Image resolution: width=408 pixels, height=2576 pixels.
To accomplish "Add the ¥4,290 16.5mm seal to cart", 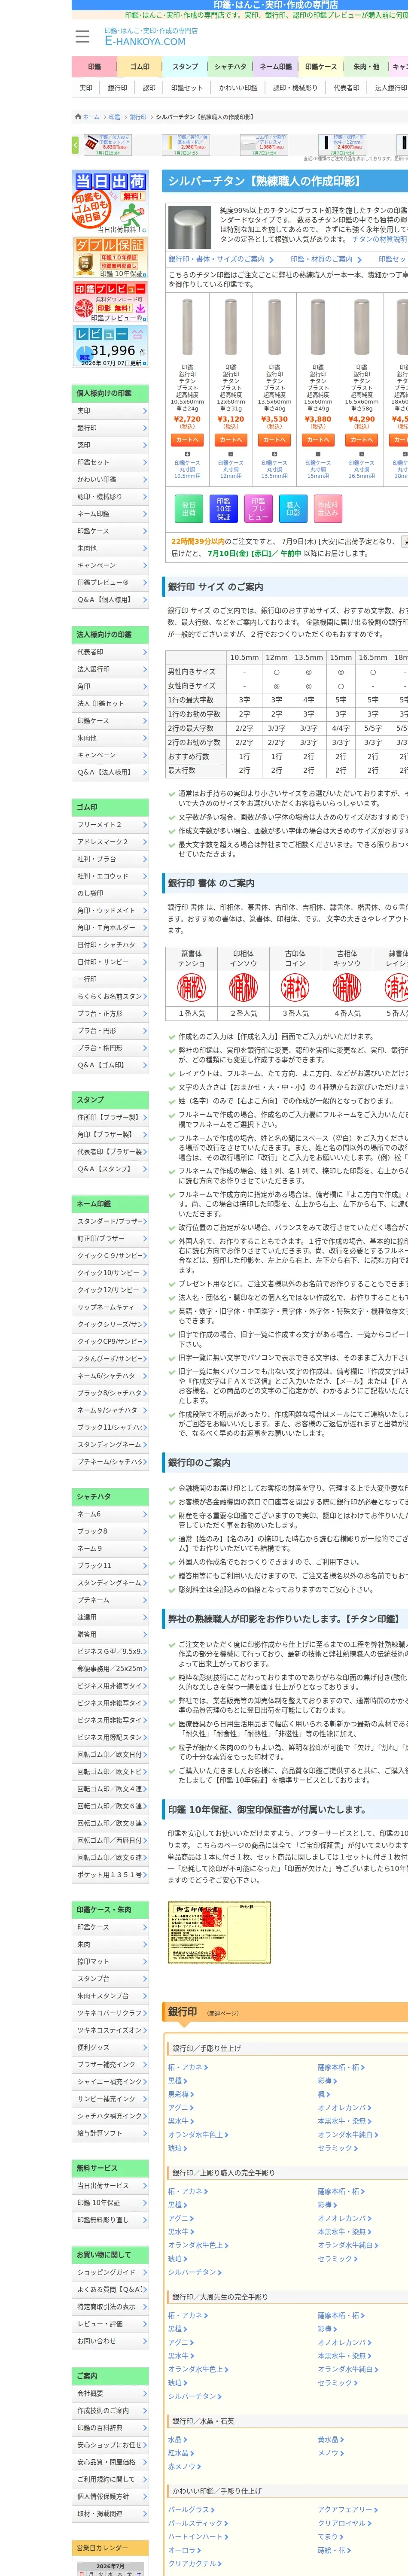I will point(361,440).
